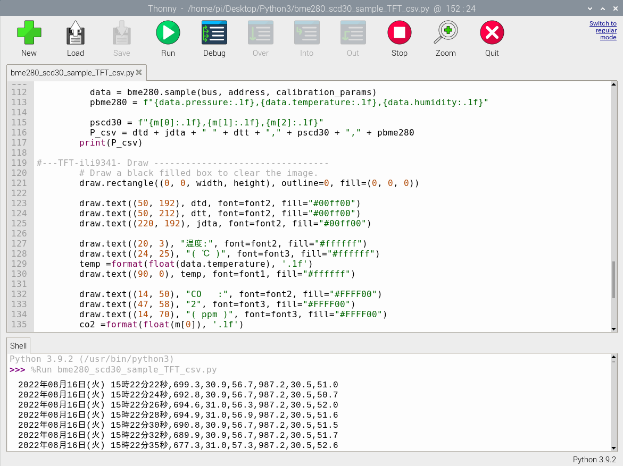Screen dimensions: 623x466
Task: Select the Step Out debug icon
Action: pos(353,32)
